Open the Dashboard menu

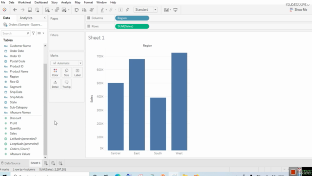click(41, 2)
